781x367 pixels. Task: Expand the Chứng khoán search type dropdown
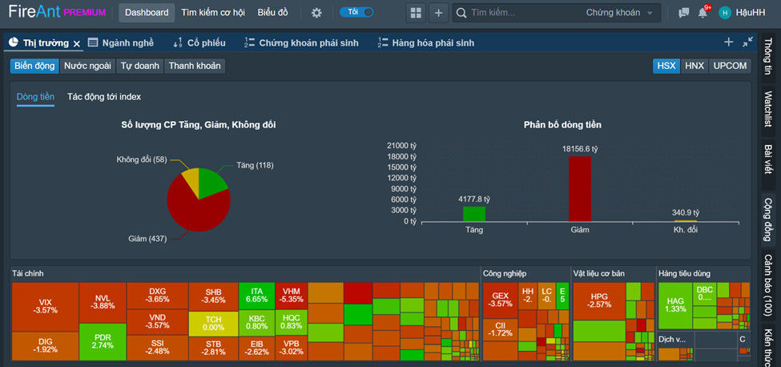point(619,13)
